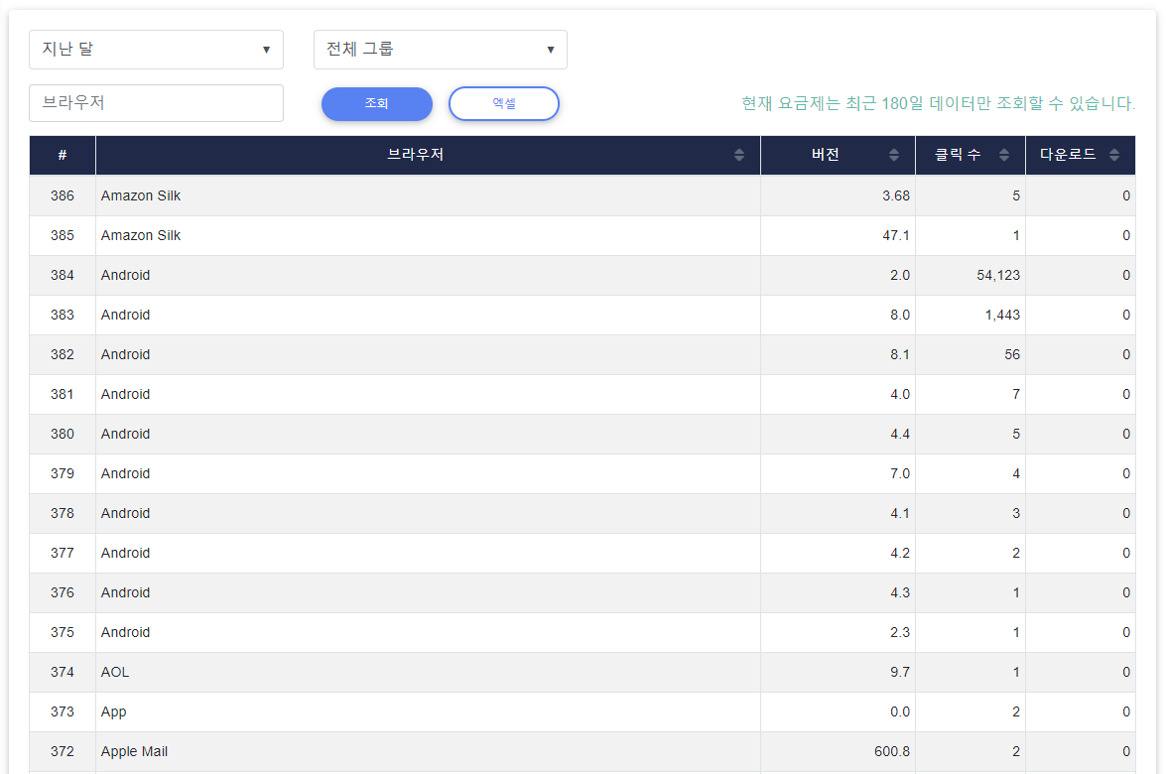
Task: Click the 클릭 수 header label
Action: [x=958, y=155]
